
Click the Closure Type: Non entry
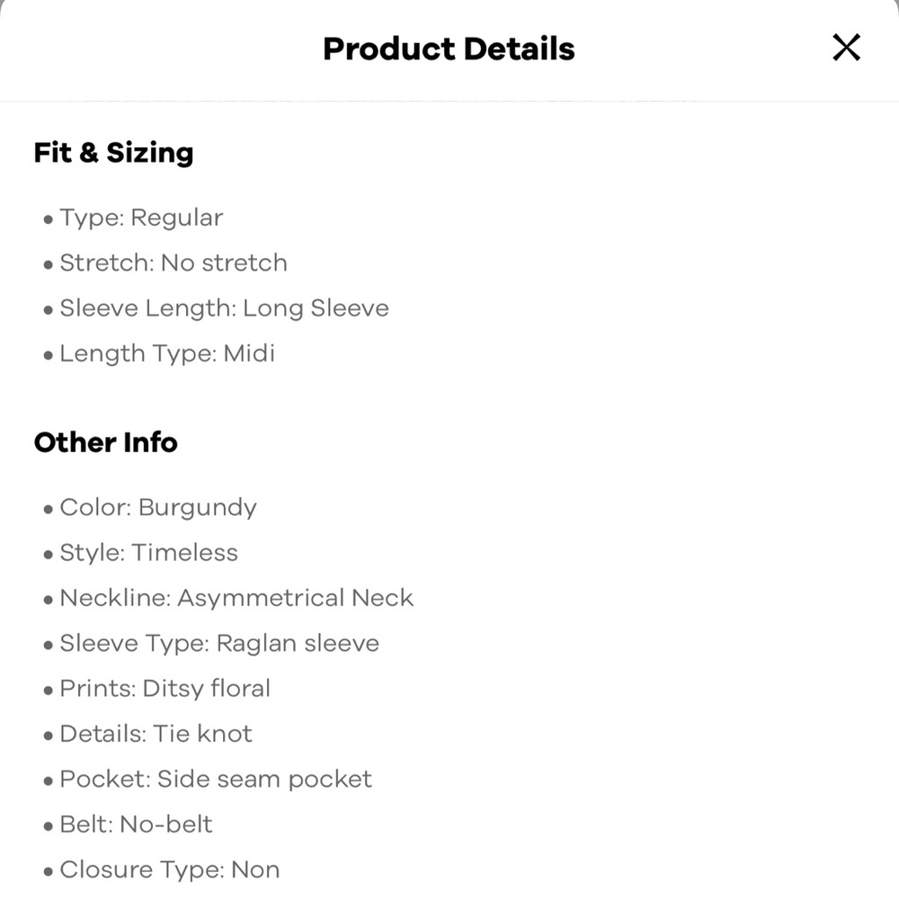click(x=169, y=869)
